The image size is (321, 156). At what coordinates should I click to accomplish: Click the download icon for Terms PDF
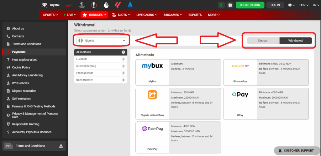click(x=61, y=146)
